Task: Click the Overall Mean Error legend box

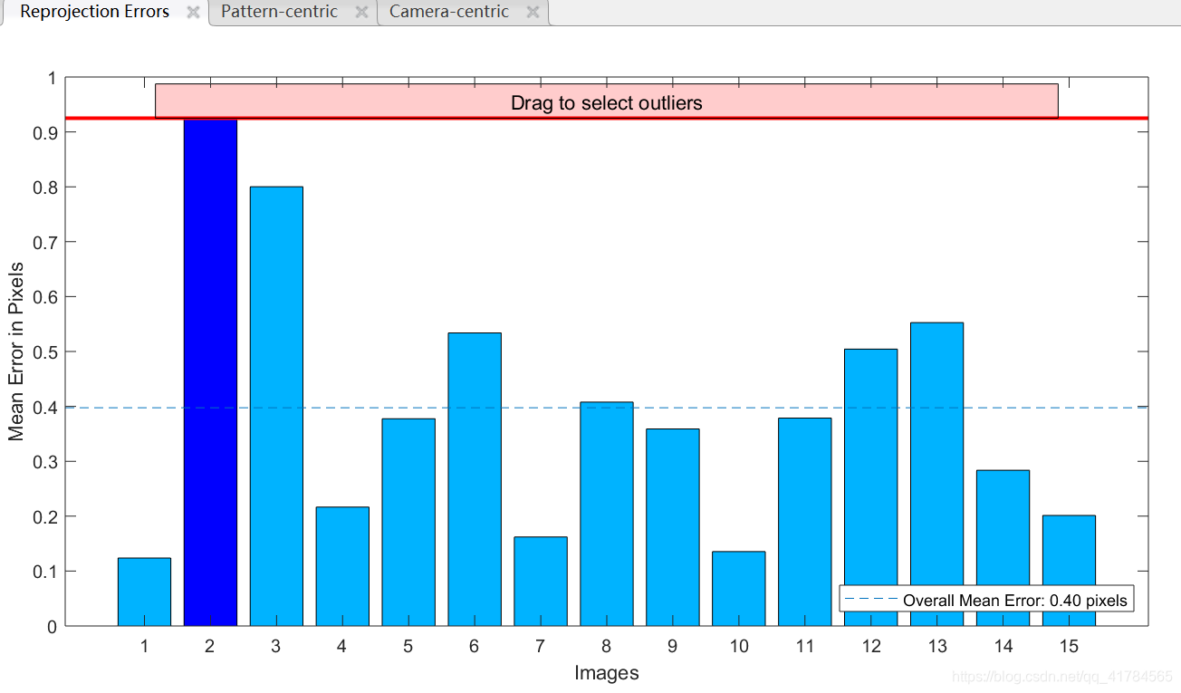Action: tap(986, 600)
